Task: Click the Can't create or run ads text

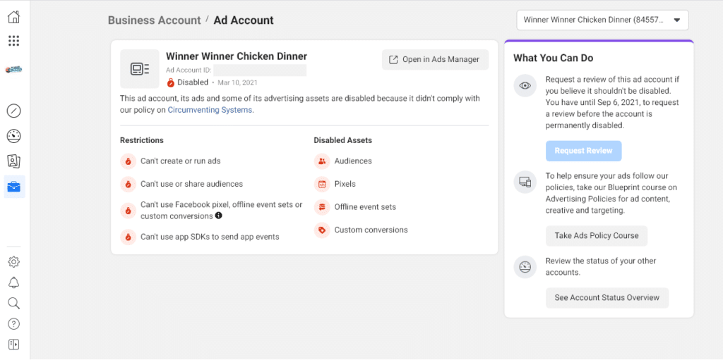Action: (x=181, y=161)
